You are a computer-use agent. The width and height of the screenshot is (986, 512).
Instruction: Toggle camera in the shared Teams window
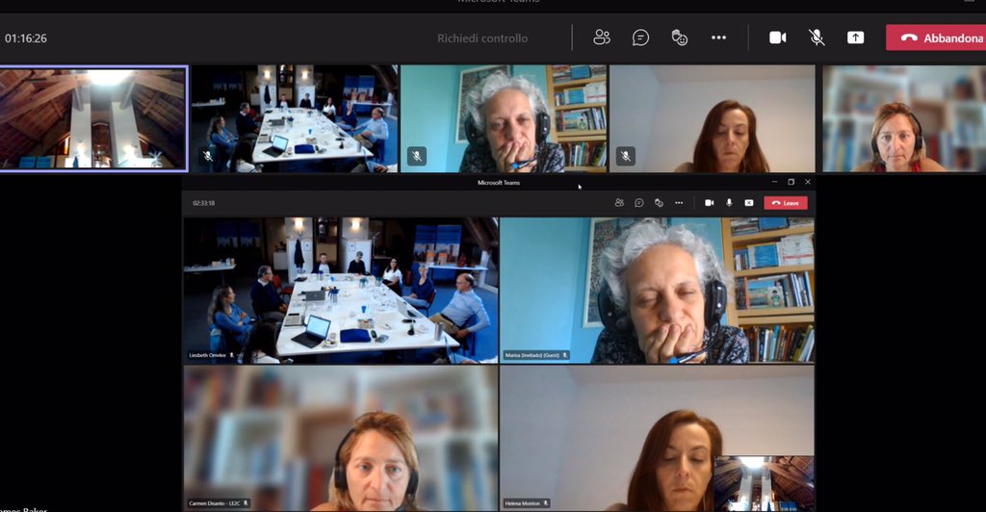pos(710,203)
